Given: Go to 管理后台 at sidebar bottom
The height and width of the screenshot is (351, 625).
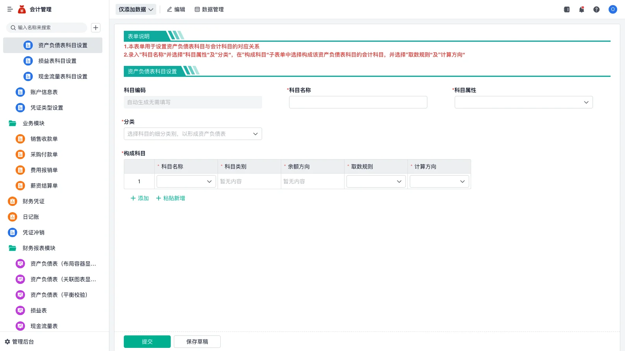Looking at the screenshot, I should click(x=20, y=342).
